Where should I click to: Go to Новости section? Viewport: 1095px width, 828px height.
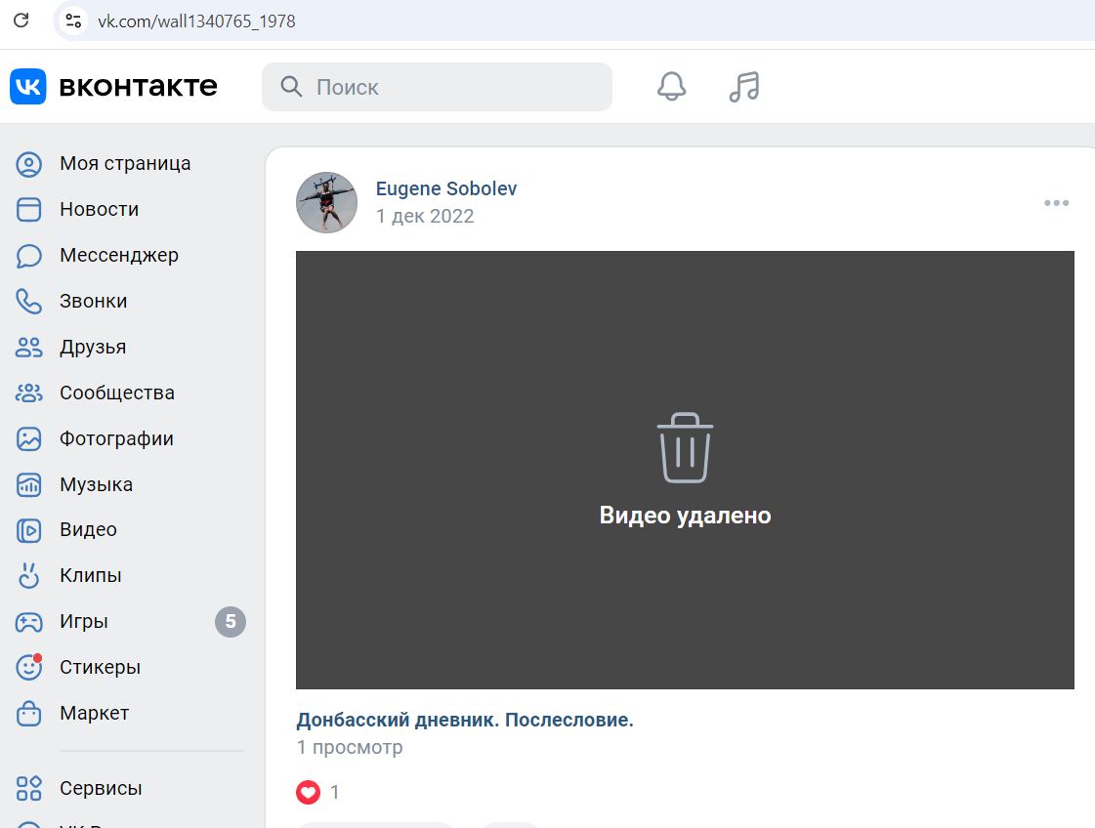(x=100, y=210)
